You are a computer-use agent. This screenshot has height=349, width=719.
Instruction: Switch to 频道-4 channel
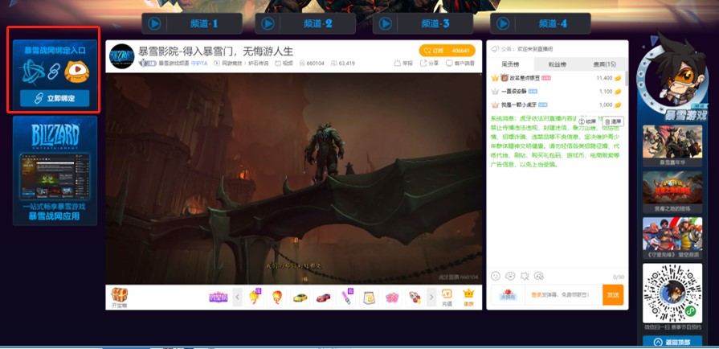click(540, 23)
